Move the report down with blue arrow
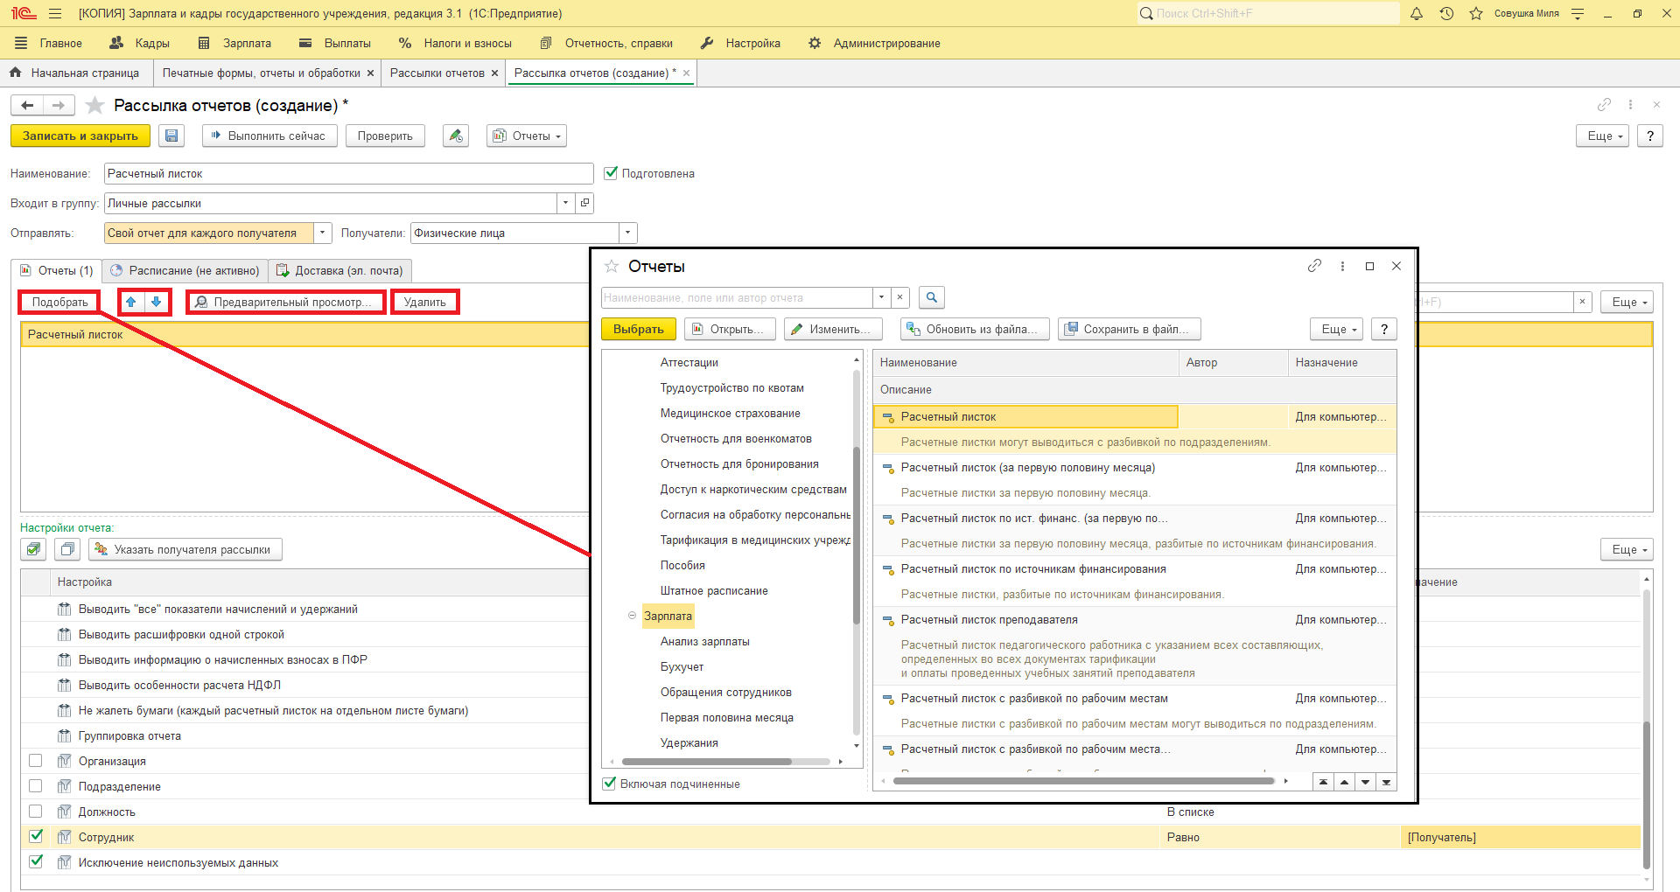Viewport: 1680px width, 892px height. click(157, 302)
